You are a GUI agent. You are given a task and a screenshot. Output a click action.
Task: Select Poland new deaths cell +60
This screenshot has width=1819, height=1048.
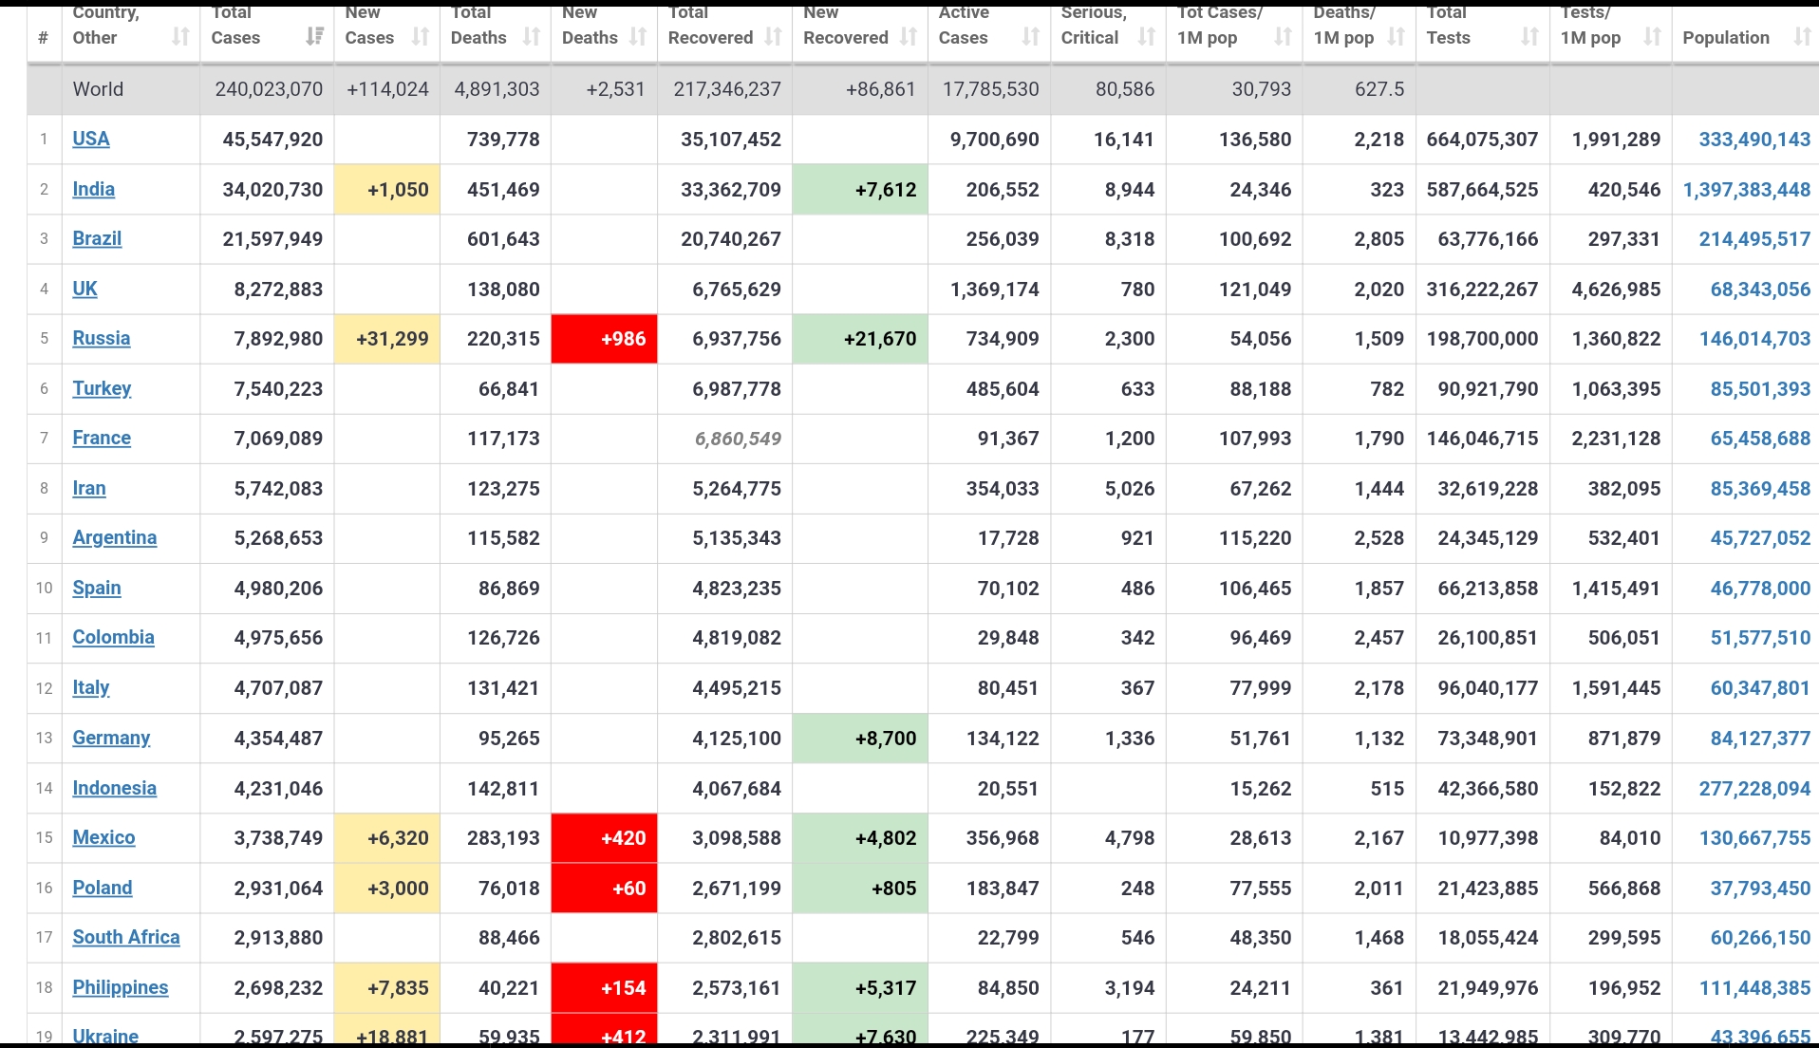pos(604,889)
